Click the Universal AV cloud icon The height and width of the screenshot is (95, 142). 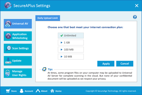(8, 24)
